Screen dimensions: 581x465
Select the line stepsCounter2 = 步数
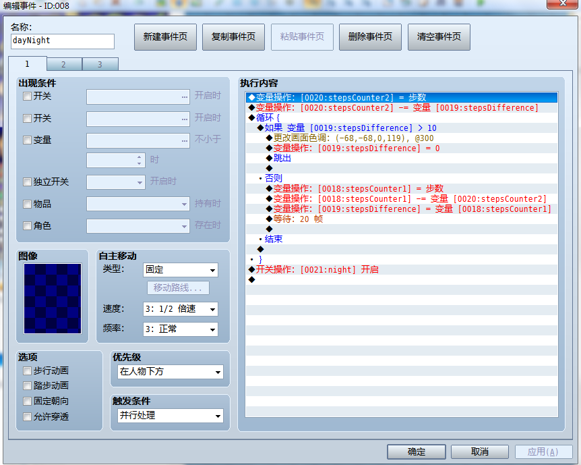click(x=402, y=98)
